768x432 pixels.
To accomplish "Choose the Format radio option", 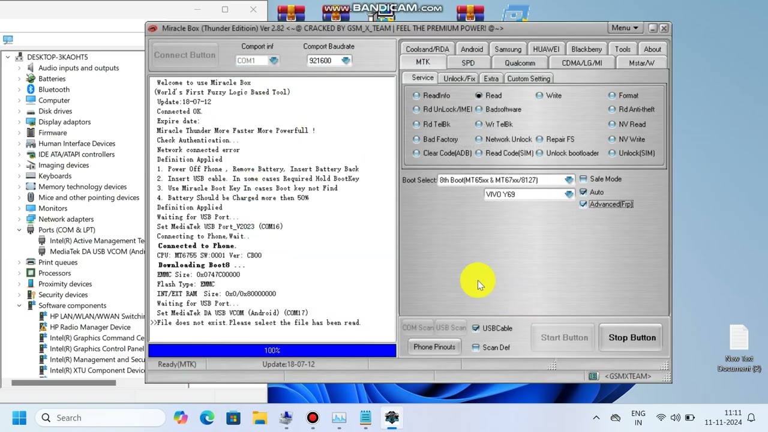I will 624,95.
